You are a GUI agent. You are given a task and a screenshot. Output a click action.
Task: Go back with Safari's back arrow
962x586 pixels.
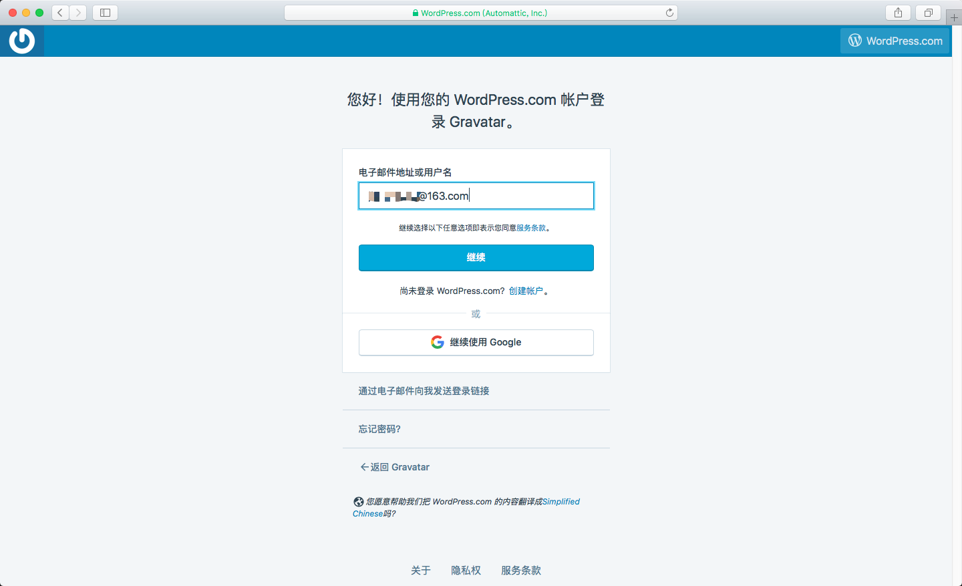60,13
